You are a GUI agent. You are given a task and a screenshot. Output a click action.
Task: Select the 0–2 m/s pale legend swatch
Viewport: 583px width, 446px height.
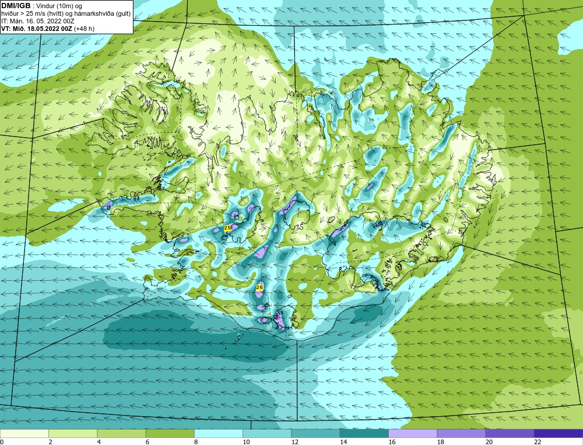tap(24, 433)
